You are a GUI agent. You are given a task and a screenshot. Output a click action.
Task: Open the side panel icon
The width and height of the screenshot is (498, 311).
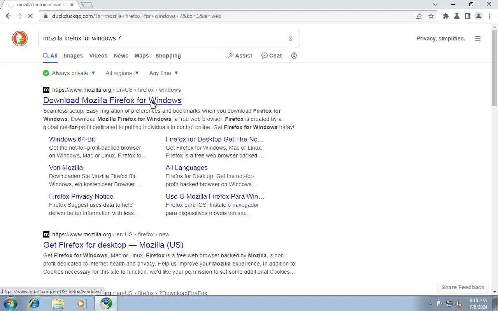468,16
